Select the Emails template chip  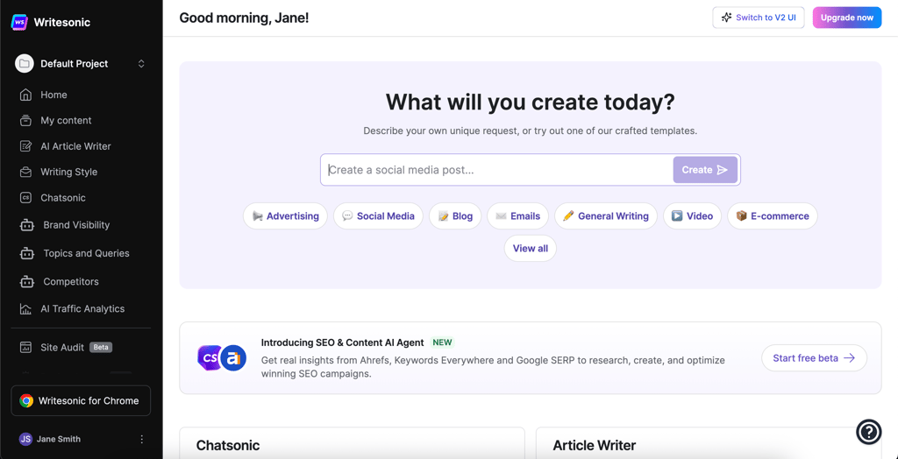[x=517, y=216]
